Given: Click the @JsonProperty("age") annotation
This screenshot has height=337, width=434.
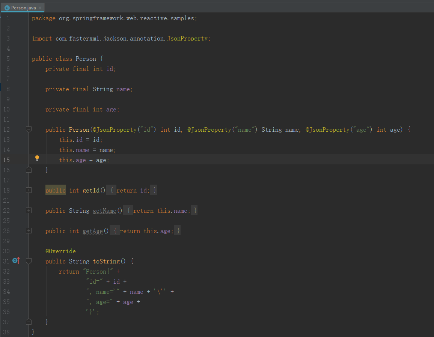Looking at the screenshot, I should tap(339, 129).
